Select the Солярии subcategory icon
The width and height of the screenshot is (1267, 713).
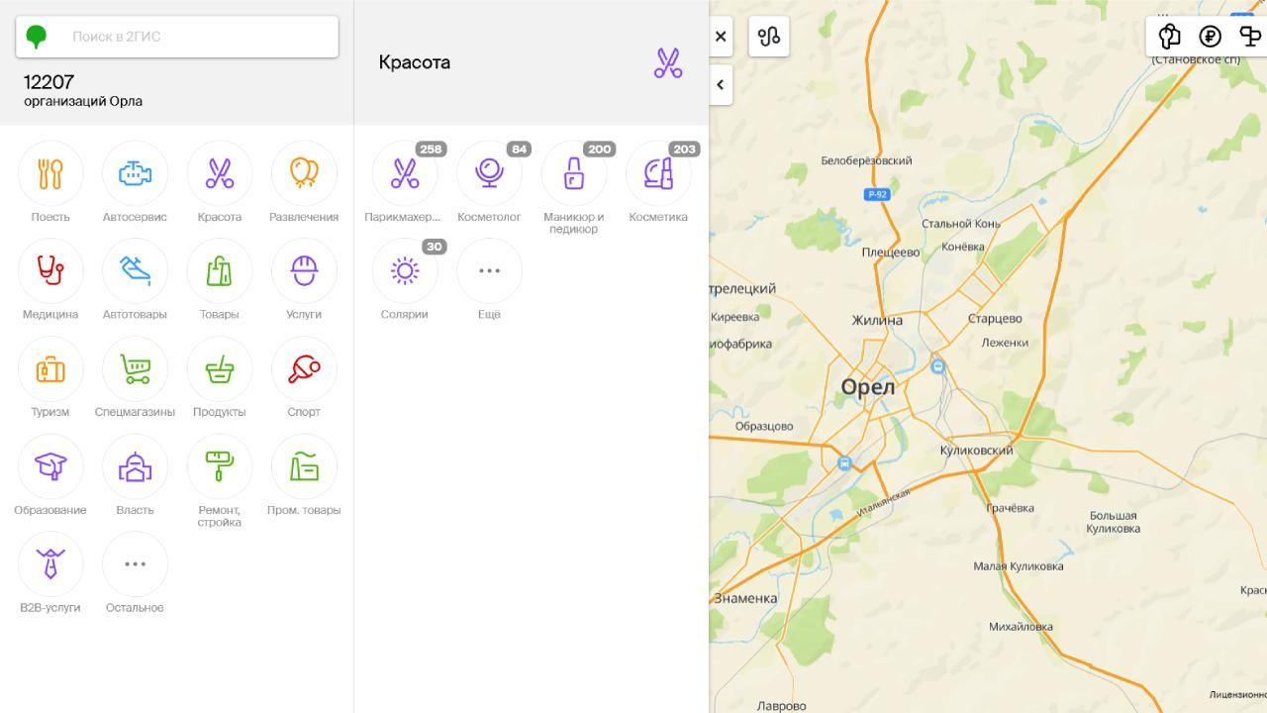[404, 270]
